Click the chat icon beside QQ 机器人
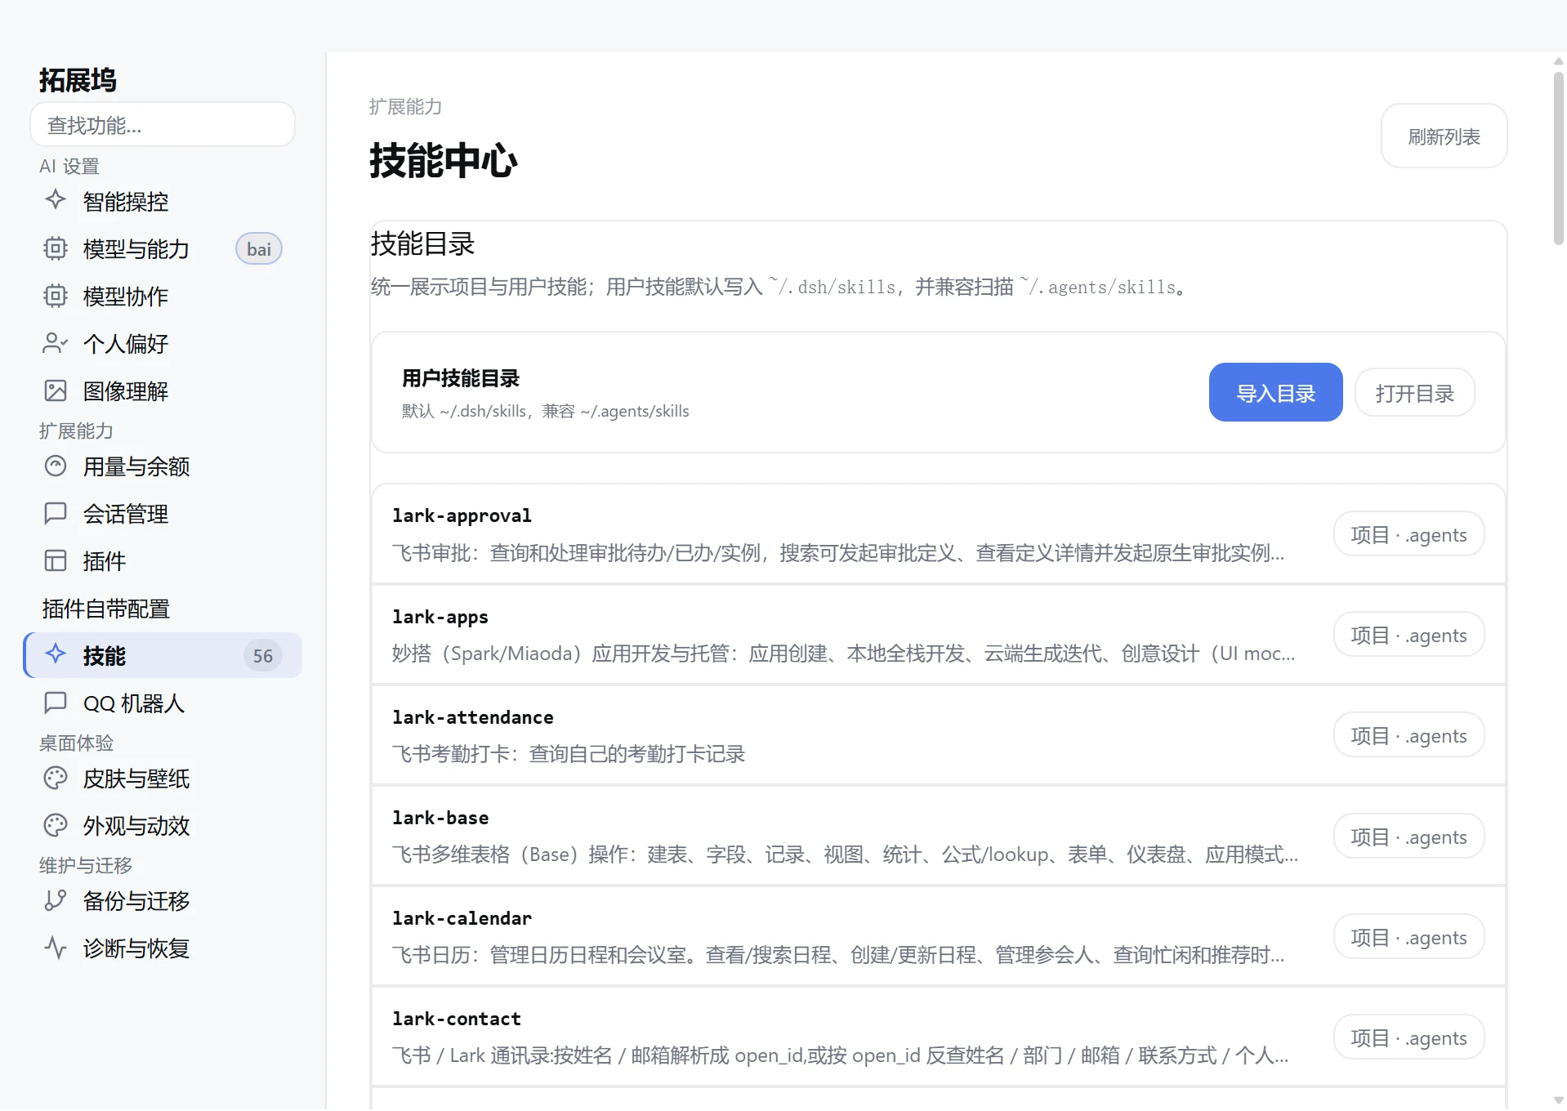The image size is (1567, 1111). click(x=56, y=703)
